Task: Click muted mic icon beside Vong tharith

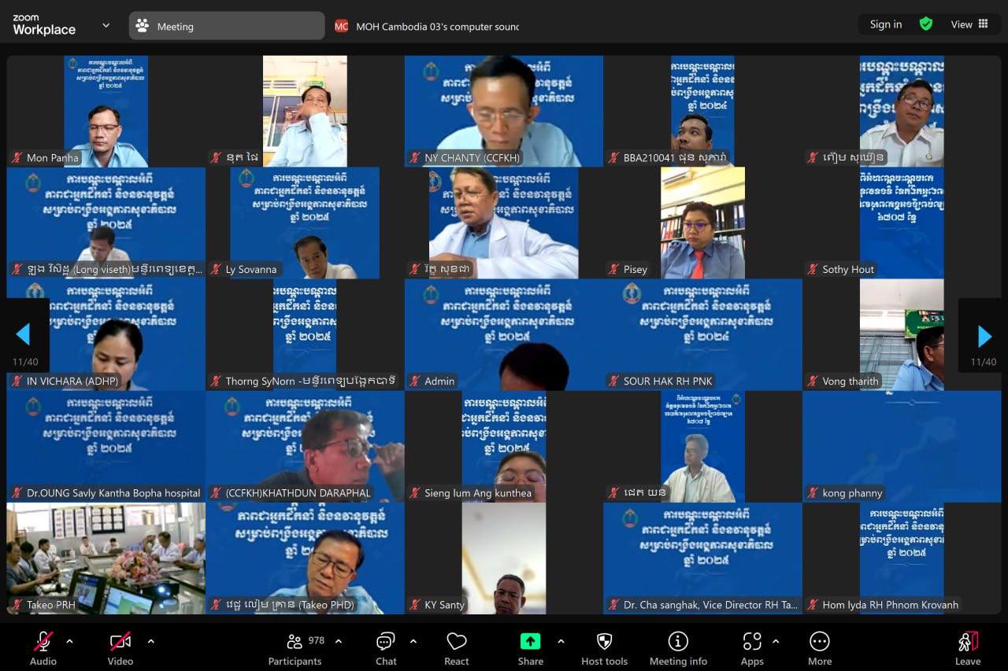Action: coord(812,381)
